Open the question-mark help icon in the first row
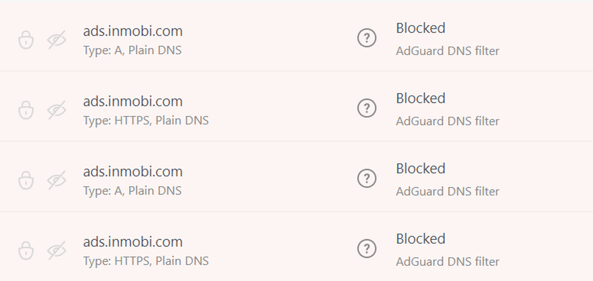This screenshot has width=593, height=281. (x=367, y=38)
